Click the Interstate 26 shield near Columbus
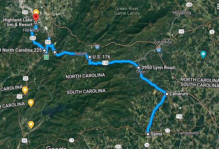 (x=158, y=50)
